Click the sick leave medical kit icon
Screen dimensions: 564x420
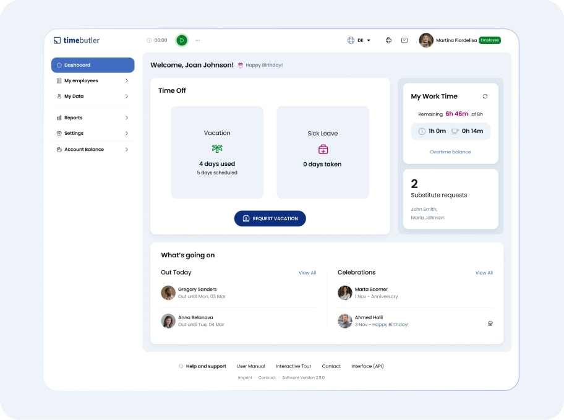pos(323,149)
